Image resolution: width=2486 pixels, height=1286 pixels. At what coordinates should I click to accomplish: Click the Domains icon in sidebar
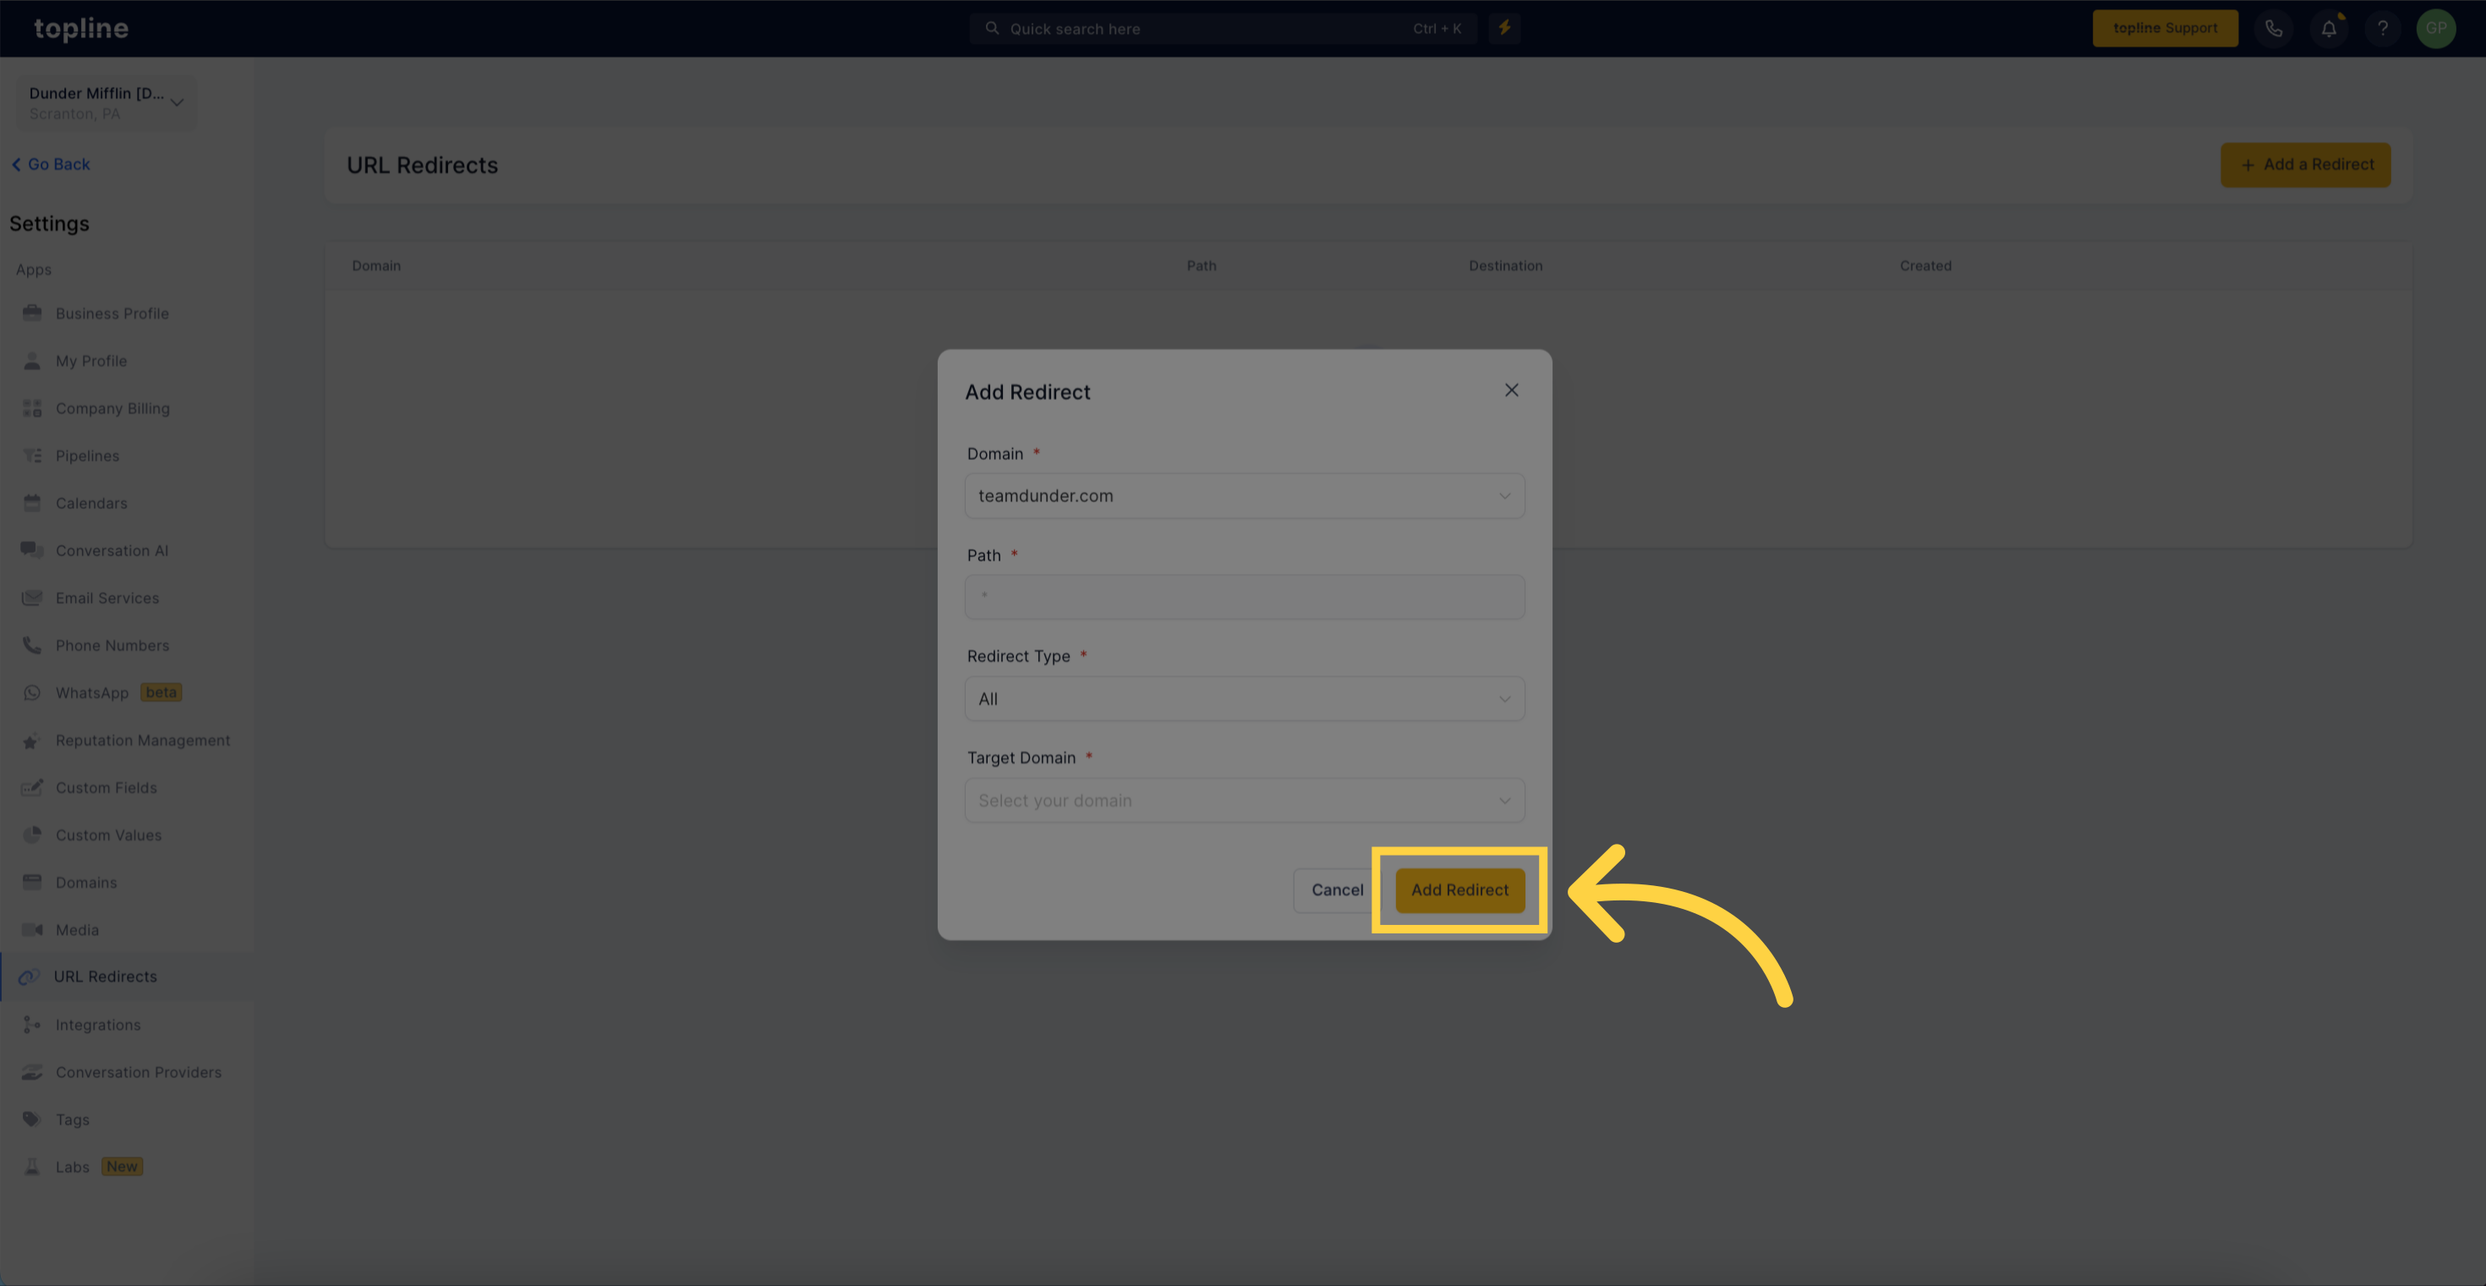(x=32, y=882)
